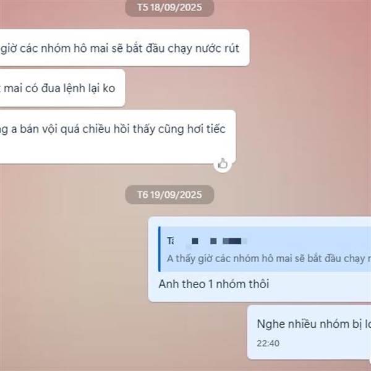Click the T6 19/09/2025 date separator

point(169,195)
